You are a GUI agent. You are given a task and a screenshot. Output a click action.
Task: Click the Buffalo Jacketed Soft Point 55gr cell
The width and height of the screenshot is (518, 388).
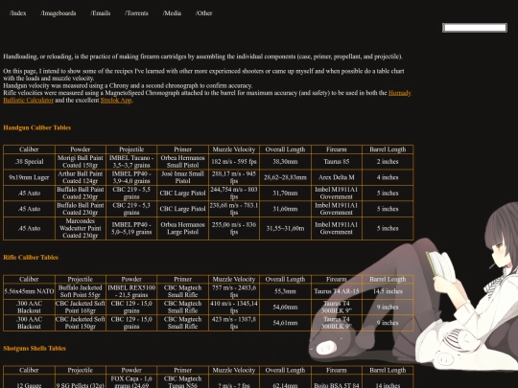point(81,291)
